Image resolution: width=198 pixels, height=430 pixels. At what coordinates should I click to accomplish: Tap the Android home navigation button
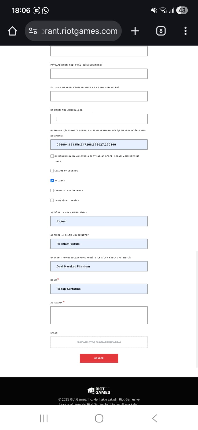pos(99,418)
